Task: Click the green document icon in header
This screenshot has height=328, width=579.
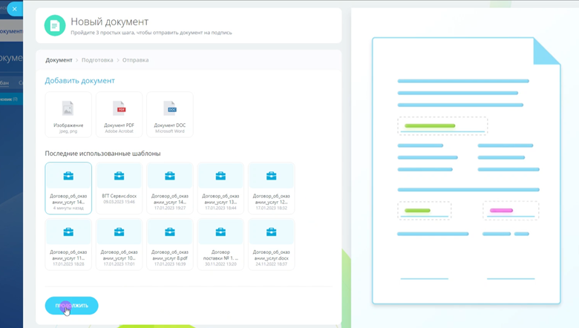Action: 55,25
